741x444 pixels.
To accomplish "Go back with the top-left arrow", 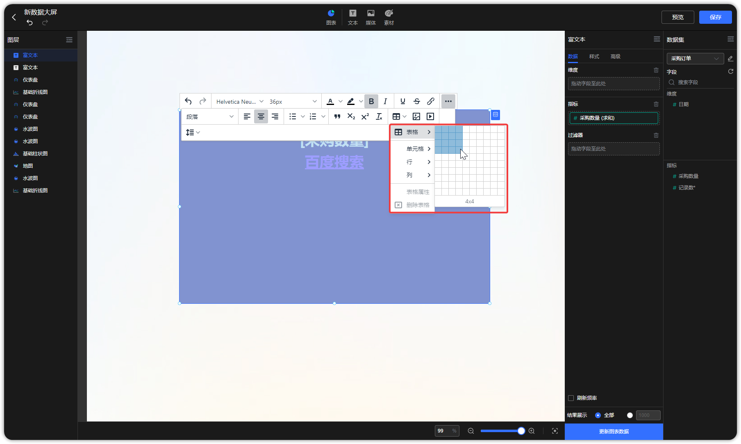I will tap(14, 17).
